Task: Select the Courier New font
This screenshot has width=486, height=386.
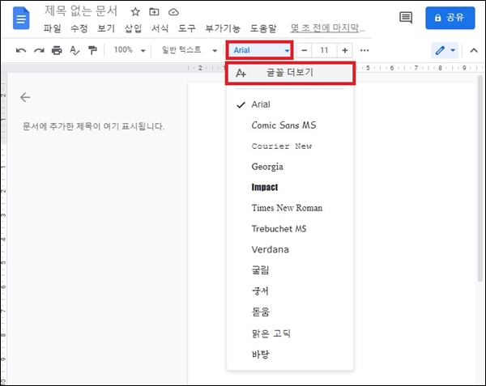Action: tap(290, 146)
